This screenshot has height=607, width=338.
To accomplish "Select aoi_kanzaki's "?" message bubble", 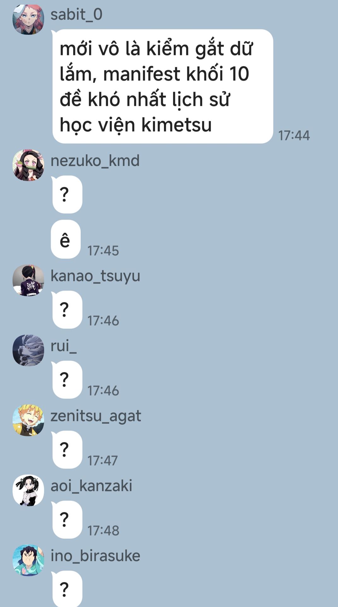I will (67, 519).
